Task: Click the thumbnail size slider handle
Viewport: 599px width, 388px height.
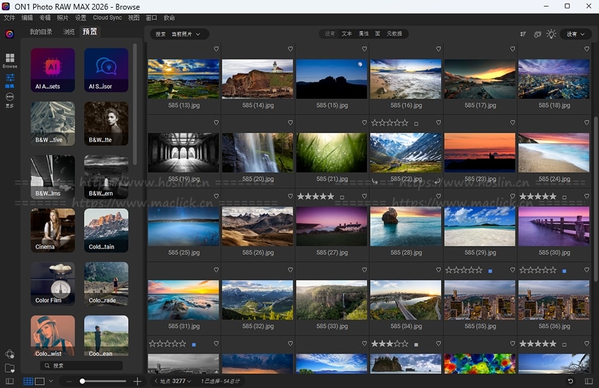Action: click(83, 381)
